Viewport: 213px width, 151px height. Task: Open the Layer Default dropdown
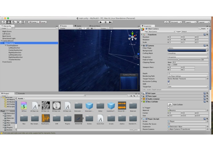click(195, 31)
